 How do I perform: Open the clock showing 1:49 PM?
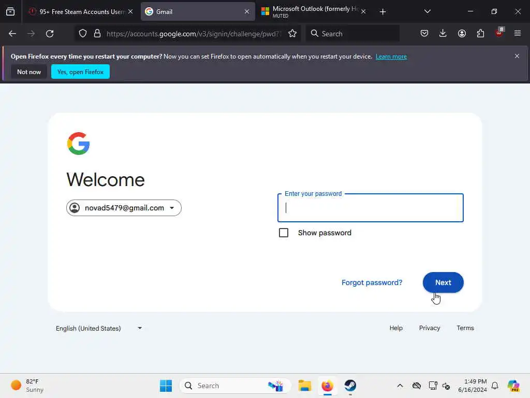tap(472, 386)
